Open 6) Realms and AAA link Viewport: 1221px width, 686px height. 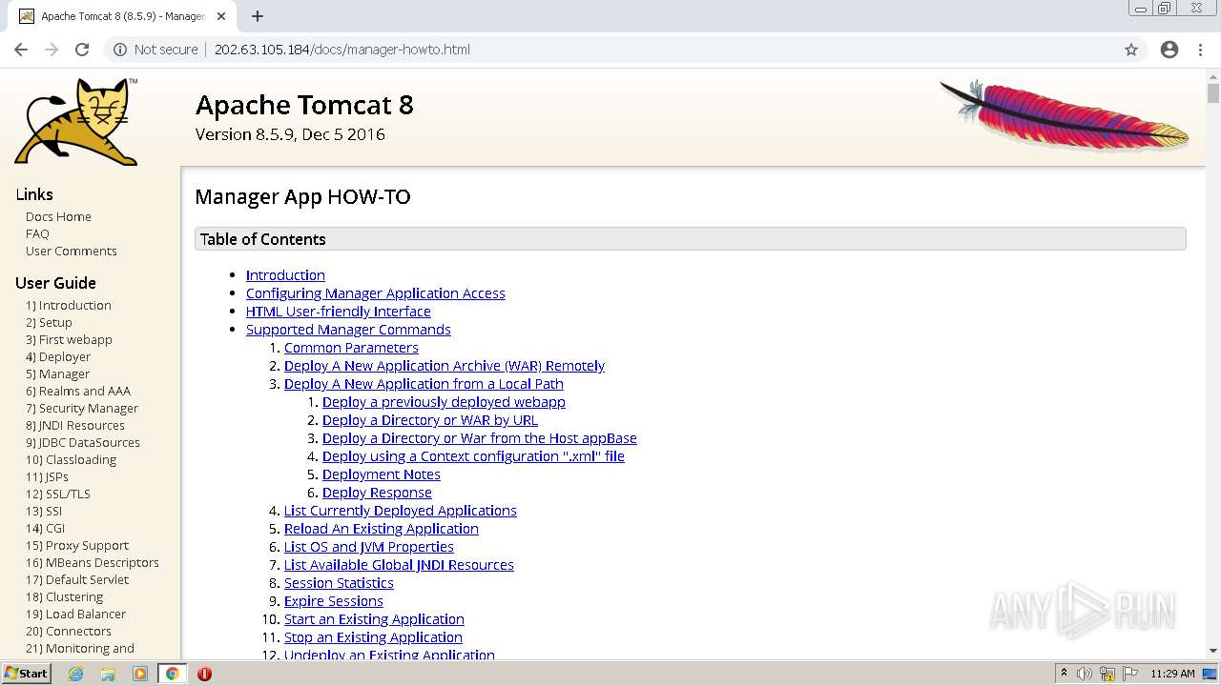(78, 391)
